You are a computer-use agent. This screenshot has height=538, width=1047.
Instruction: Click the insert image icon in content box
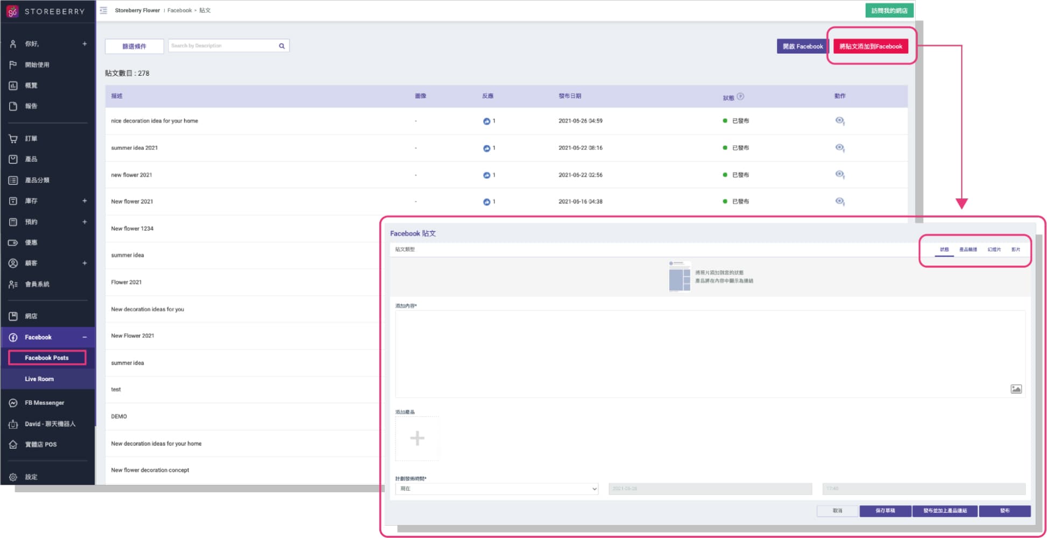[x=1016, y=389]
